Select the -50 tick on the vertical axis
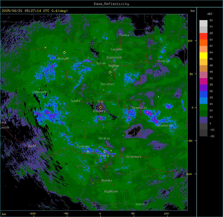 [190, 141]
